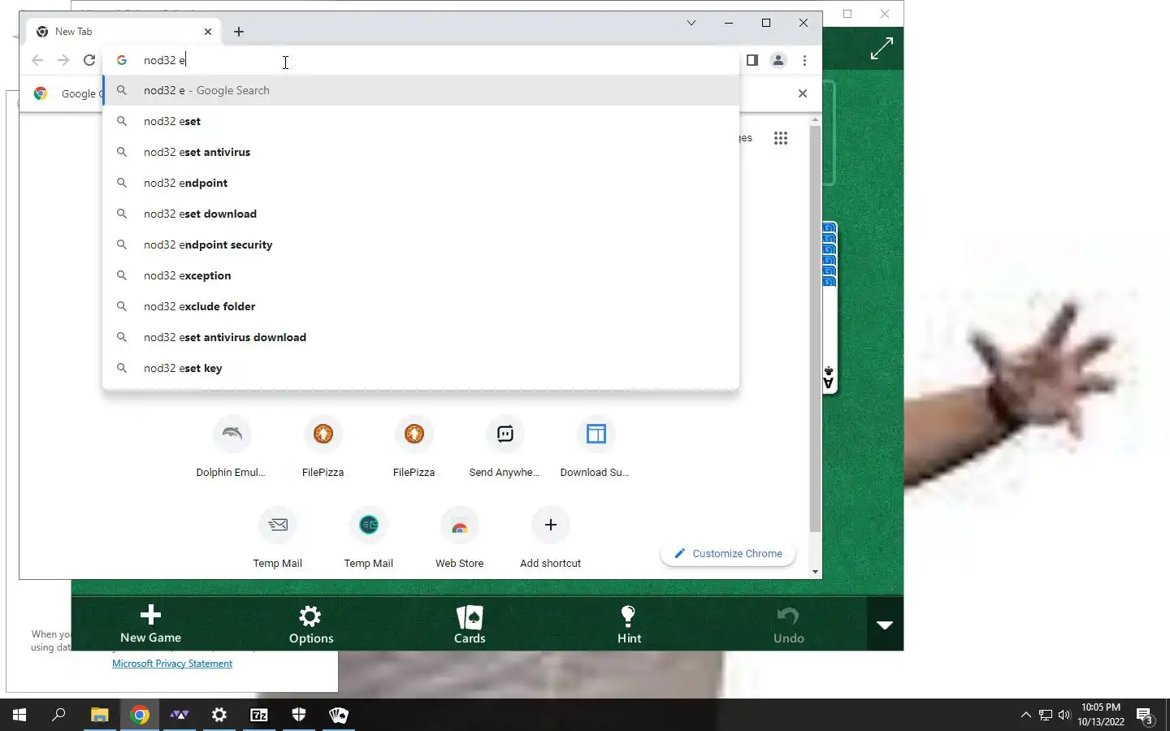Open the Chrome tab search chevron
This screenshot has width=1170, height=731.
coord(691,23)
